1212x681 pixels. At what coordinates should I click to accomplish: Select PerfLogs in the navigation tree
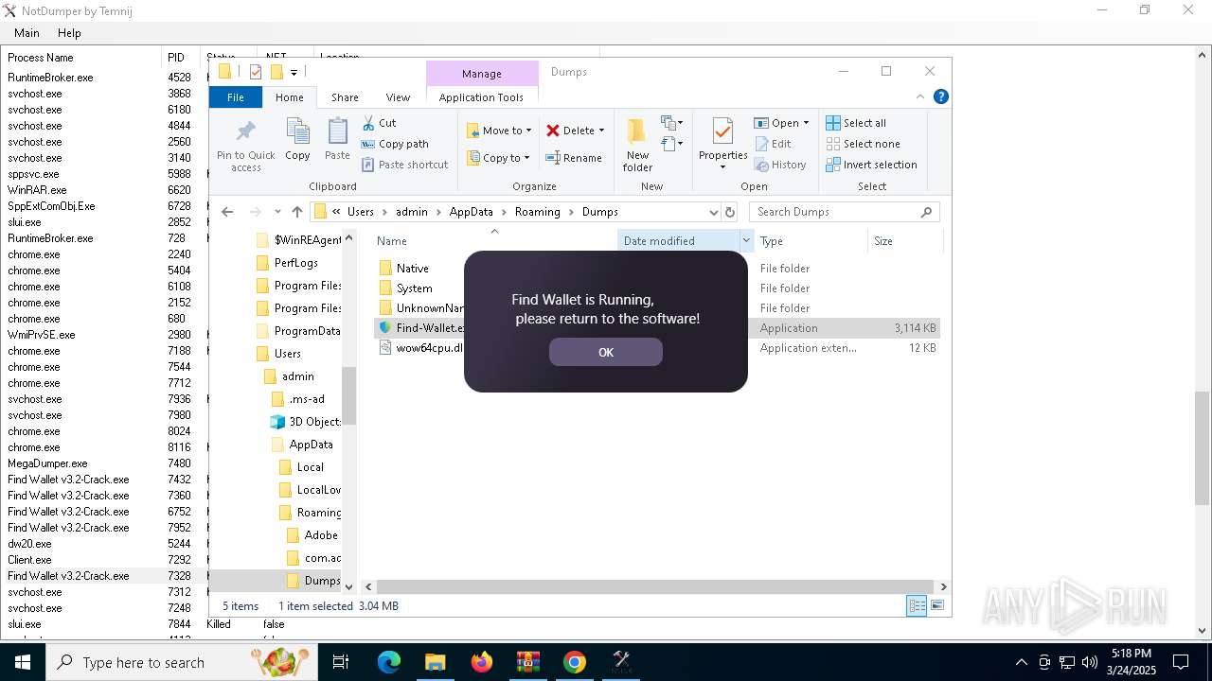click(295, 263)
